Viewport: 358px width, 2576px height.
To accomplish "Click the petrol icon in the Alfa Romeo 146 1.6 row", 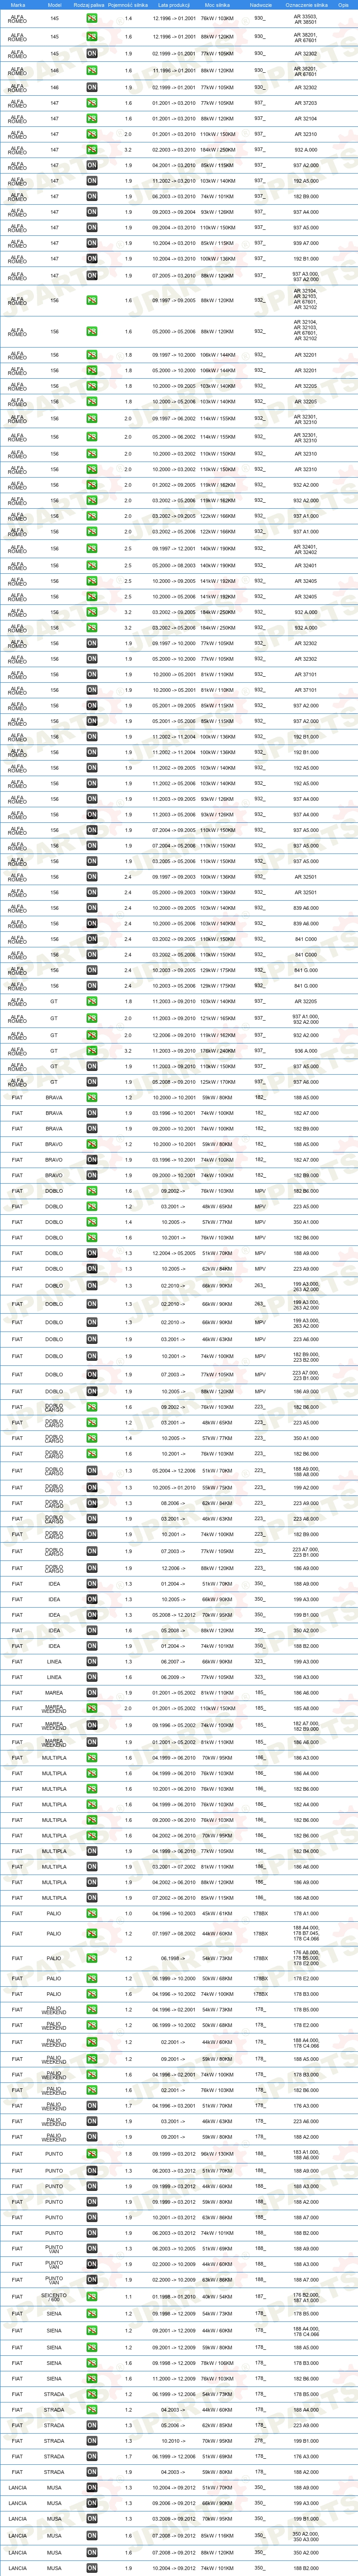I will (x=91, y=71).
